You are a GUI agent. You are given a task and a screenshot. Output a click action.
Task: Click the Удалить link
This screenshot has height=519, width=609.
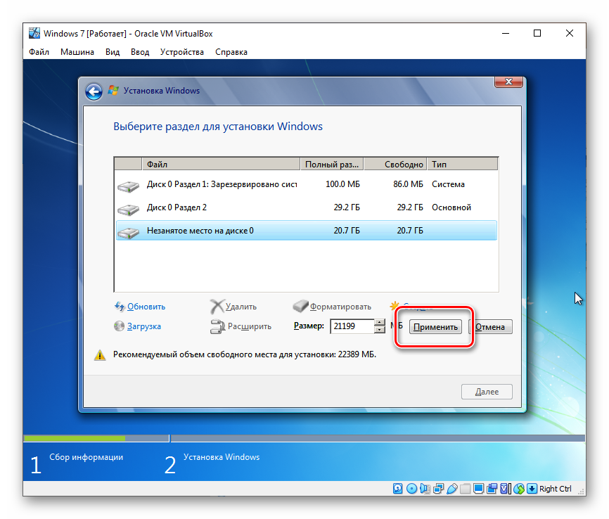241,307
